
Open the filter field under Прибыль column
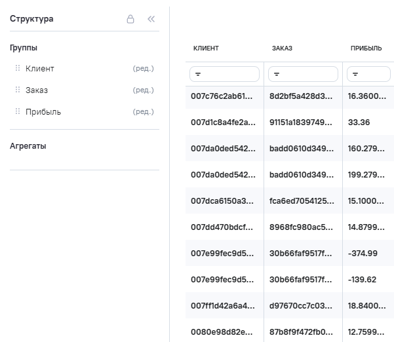[368, 74]
